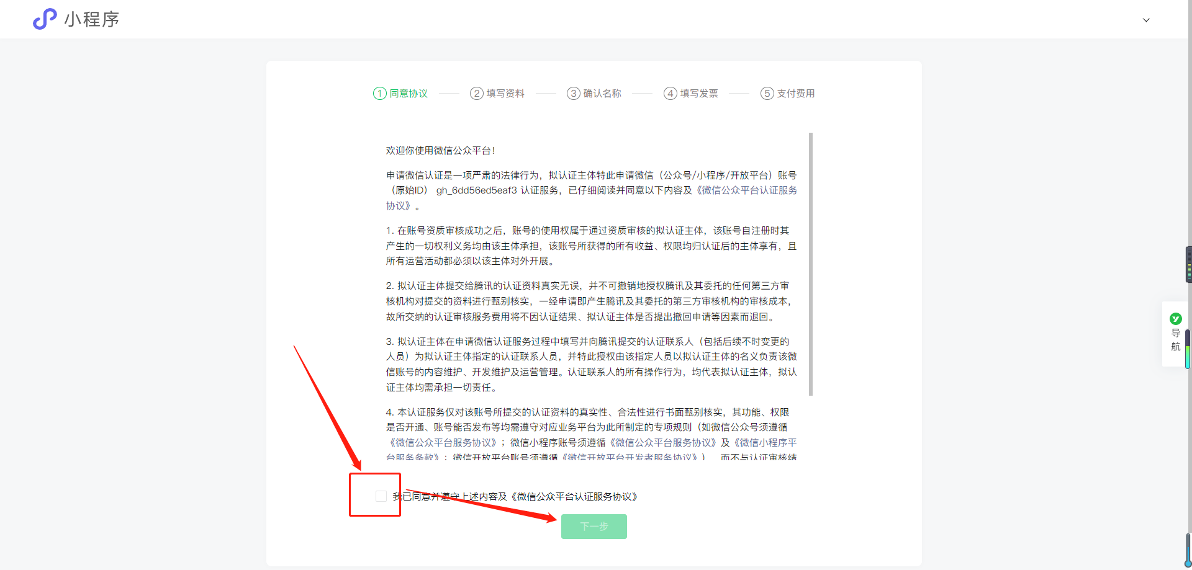The width and height of the screenshot is (1192, 570).
Task: Click the mini program logo icon
Action: coord(45,19)
